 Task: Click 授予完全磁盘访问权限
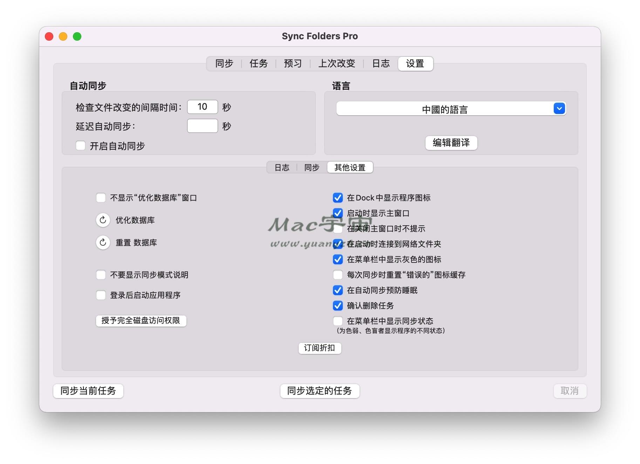coord(141,321)
